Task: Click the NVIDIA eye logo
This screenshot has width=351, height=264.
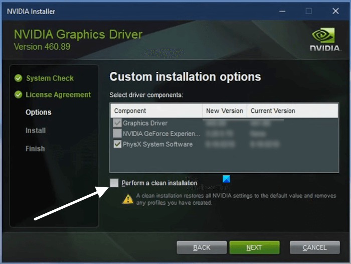Action: coord(323,35)
